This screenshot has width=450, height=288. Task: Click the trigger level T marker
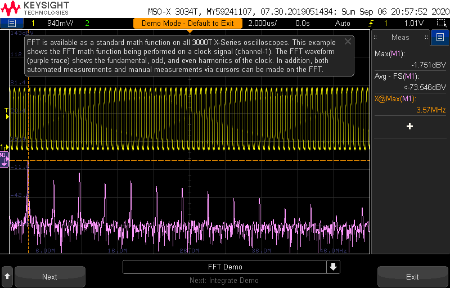click(x=6, y=110)
